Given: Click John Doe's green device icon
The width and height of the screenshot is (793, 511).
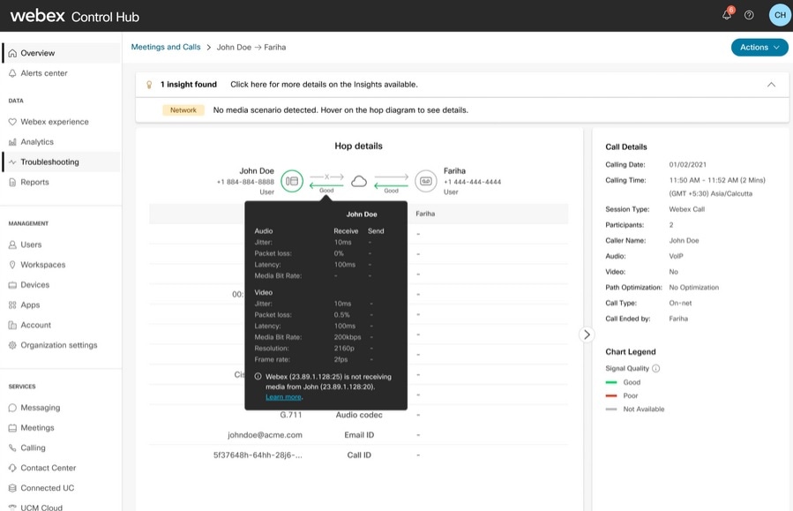Looking at the screenshot, I should point(292,181).
